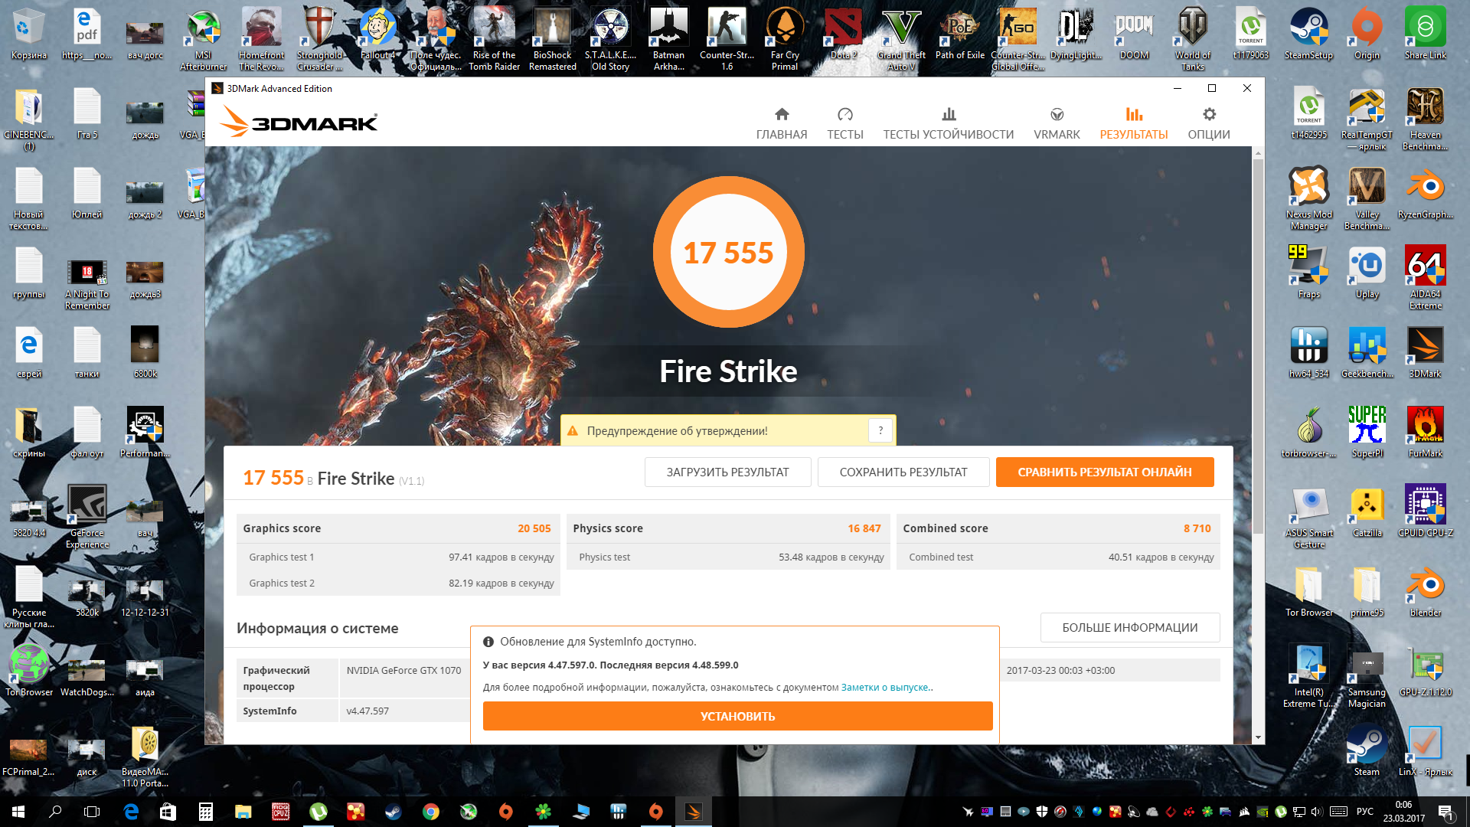Open the ГЛАВНАЯ home icon tab

pyautogui.click(x=781, y=115)
